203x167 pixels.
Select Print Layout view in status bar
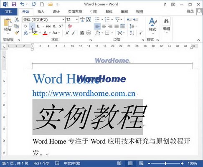[x=130, y=163]
